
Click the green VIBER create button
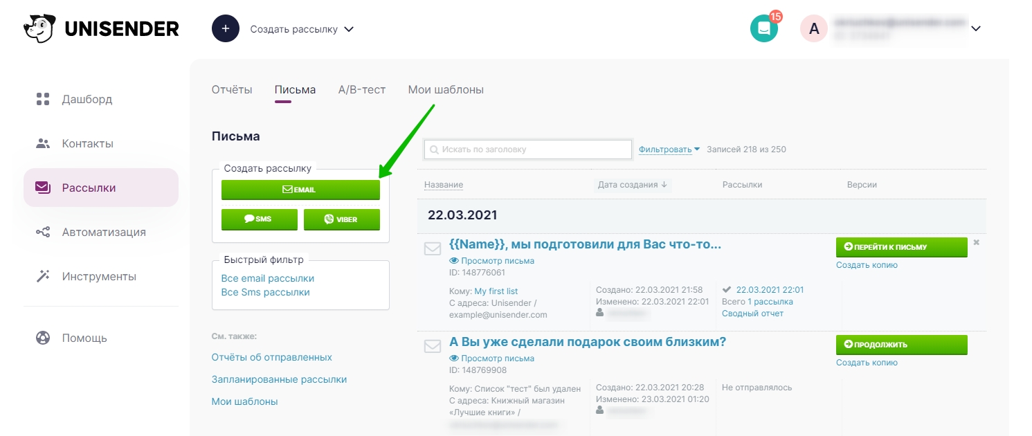[342, 219]
